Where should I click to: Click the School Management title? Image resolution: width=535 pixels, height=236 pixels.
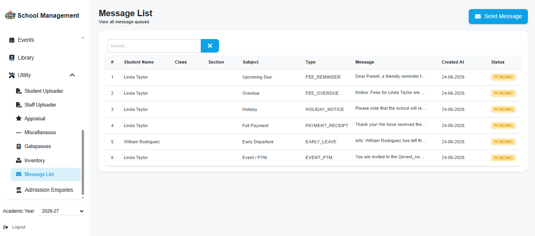pos(48,15)
